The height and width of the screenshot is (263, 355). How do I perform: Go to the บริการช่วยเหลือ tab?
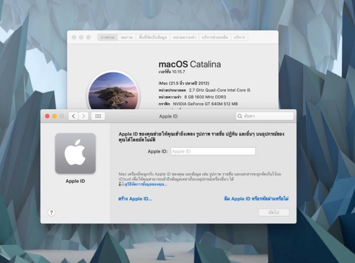215,37
